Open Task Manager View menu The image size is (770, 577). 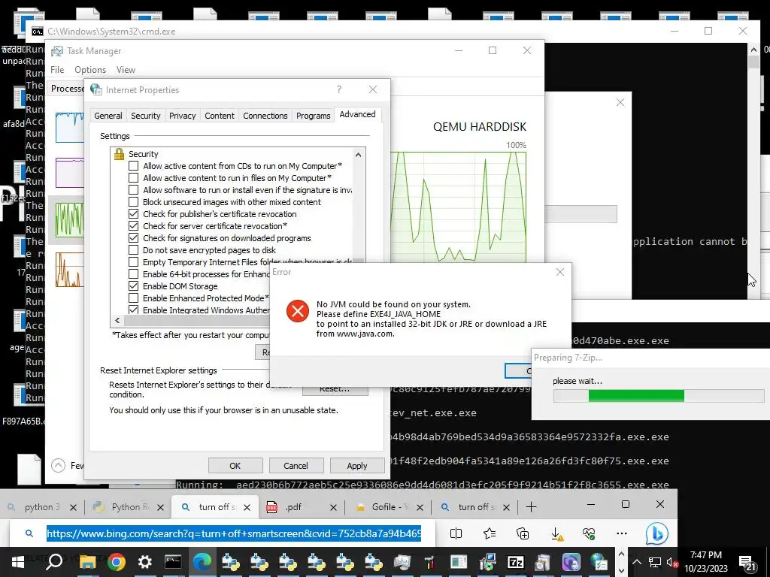[x=126, y=70]
